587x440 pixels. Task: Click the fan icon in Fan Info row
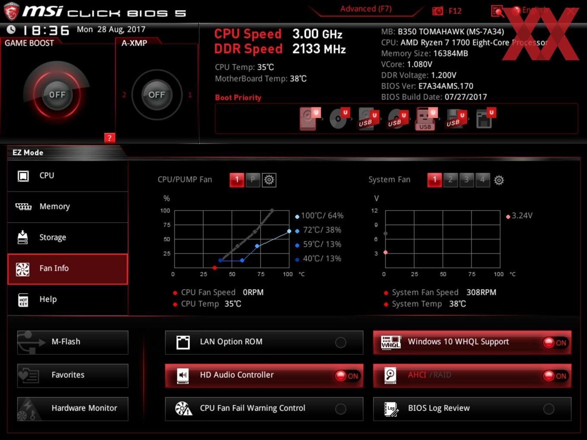click(22, 269)
